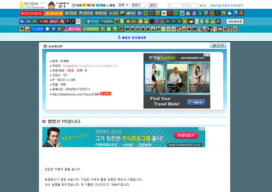Go to the 유머글 board

point(71,13)
